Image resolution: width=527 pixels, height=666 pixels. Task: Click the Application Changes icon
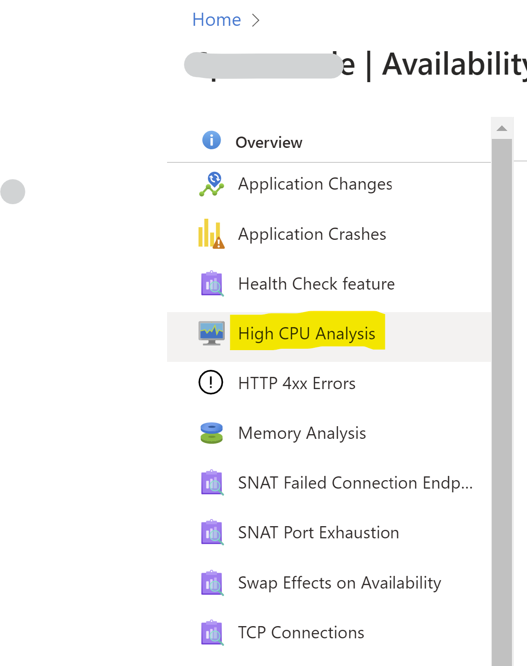coord(212,184)
